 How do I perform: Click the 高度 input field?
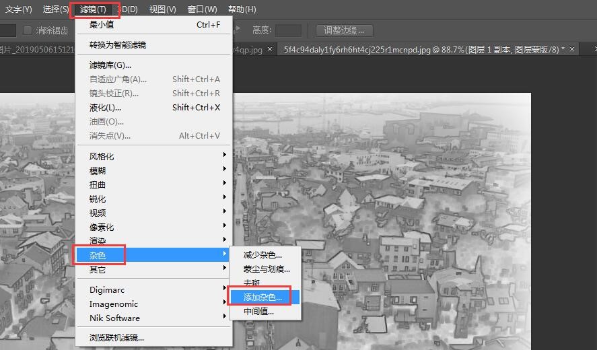click(x=288, y=30)
